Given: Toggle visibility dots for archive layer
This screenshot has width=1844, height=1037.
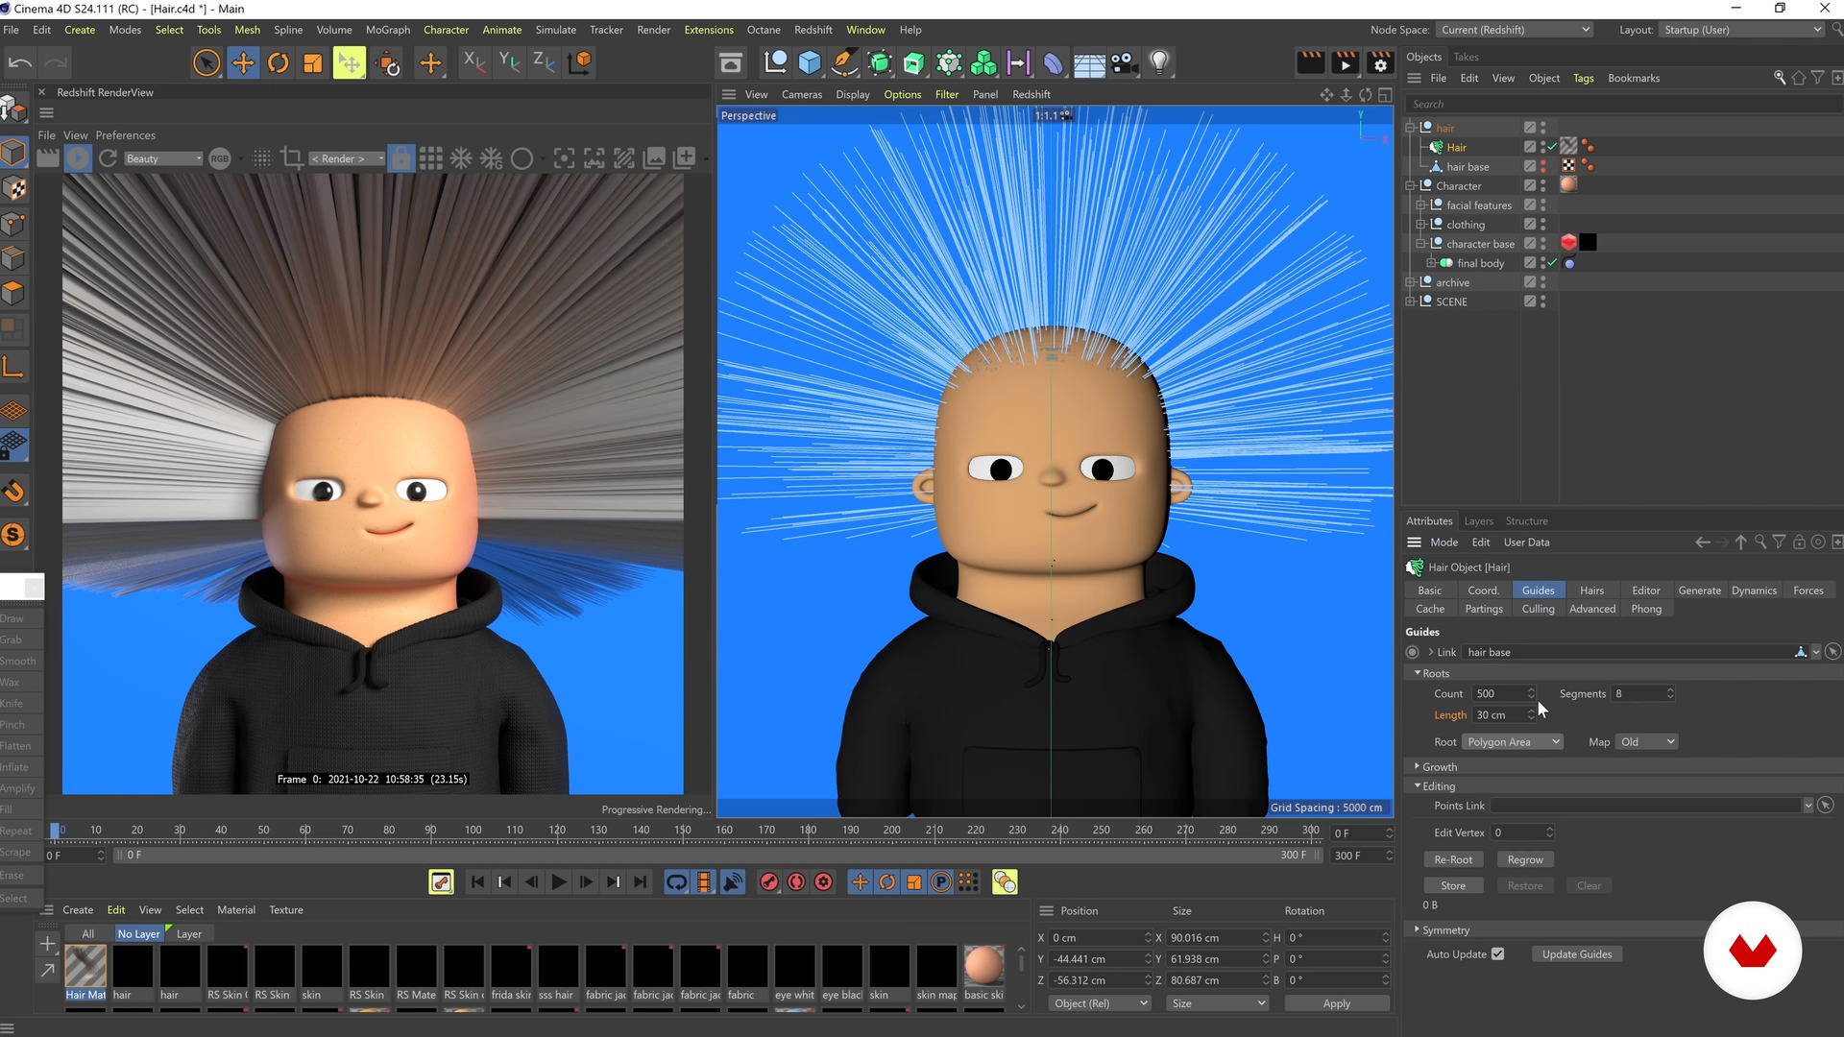Looking at the screenshot, I should [x=1542, y=282].
